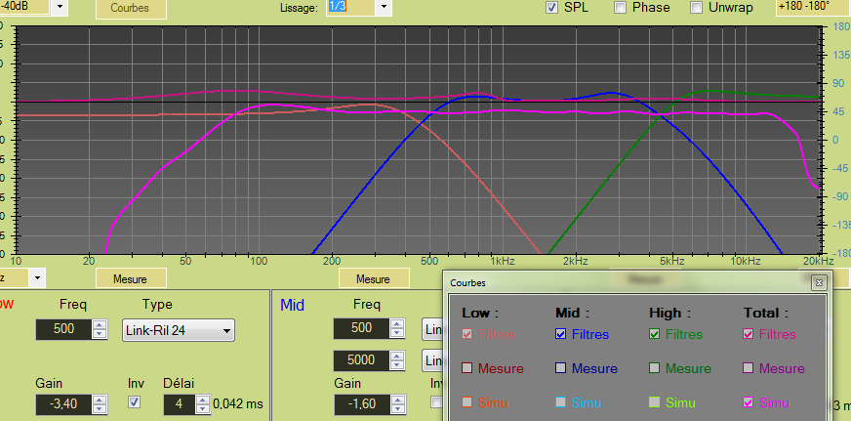Expand the -40dB scale dropdown
Image resolution: width=851 pixels, height=421 pixels.
tap(60, 7)
